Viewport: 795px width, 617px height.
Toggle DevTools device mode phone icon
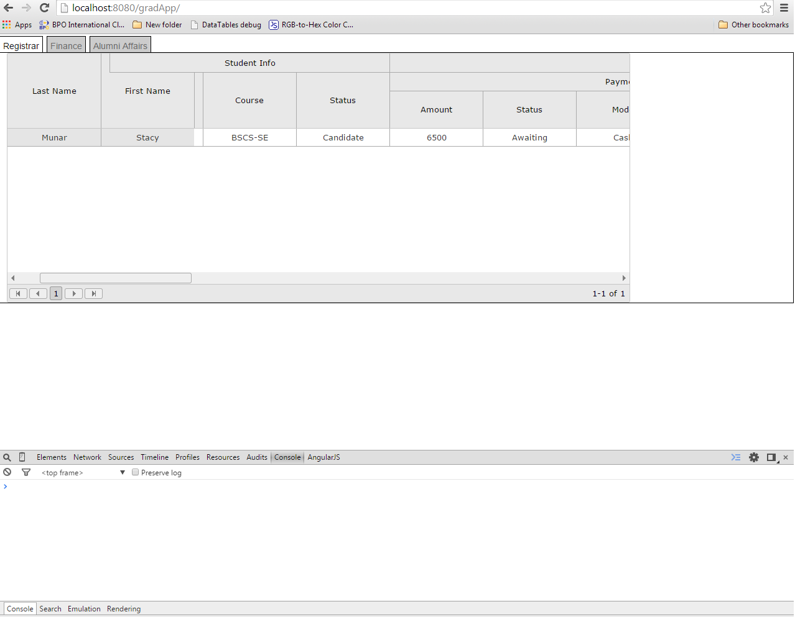tap(22, 457)
